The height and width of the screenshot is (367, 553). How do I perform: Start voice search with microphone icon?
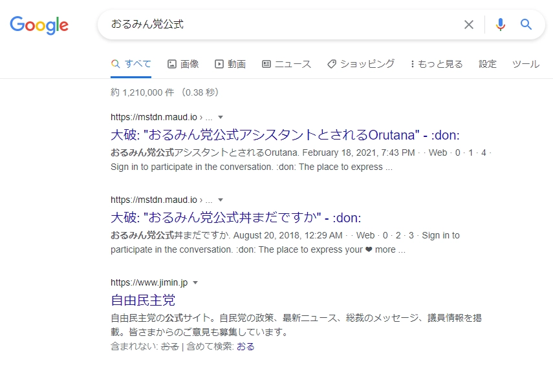pyautogui.click(x=501, y=25)
